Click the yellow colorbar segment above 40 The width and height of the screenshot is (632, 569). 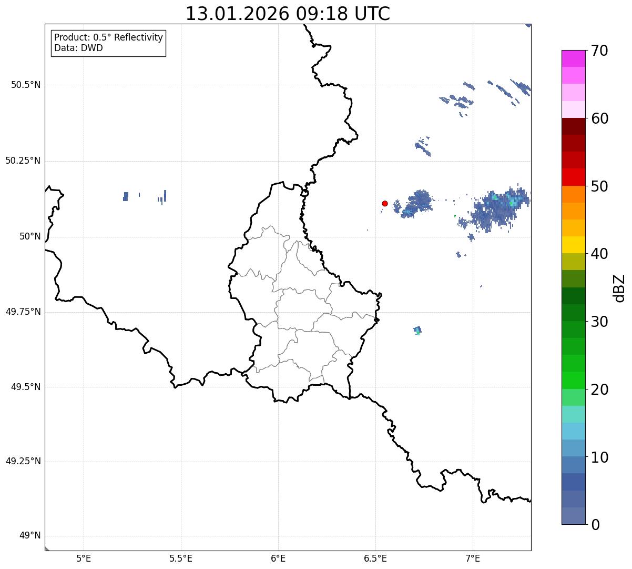tap(574, 245)
